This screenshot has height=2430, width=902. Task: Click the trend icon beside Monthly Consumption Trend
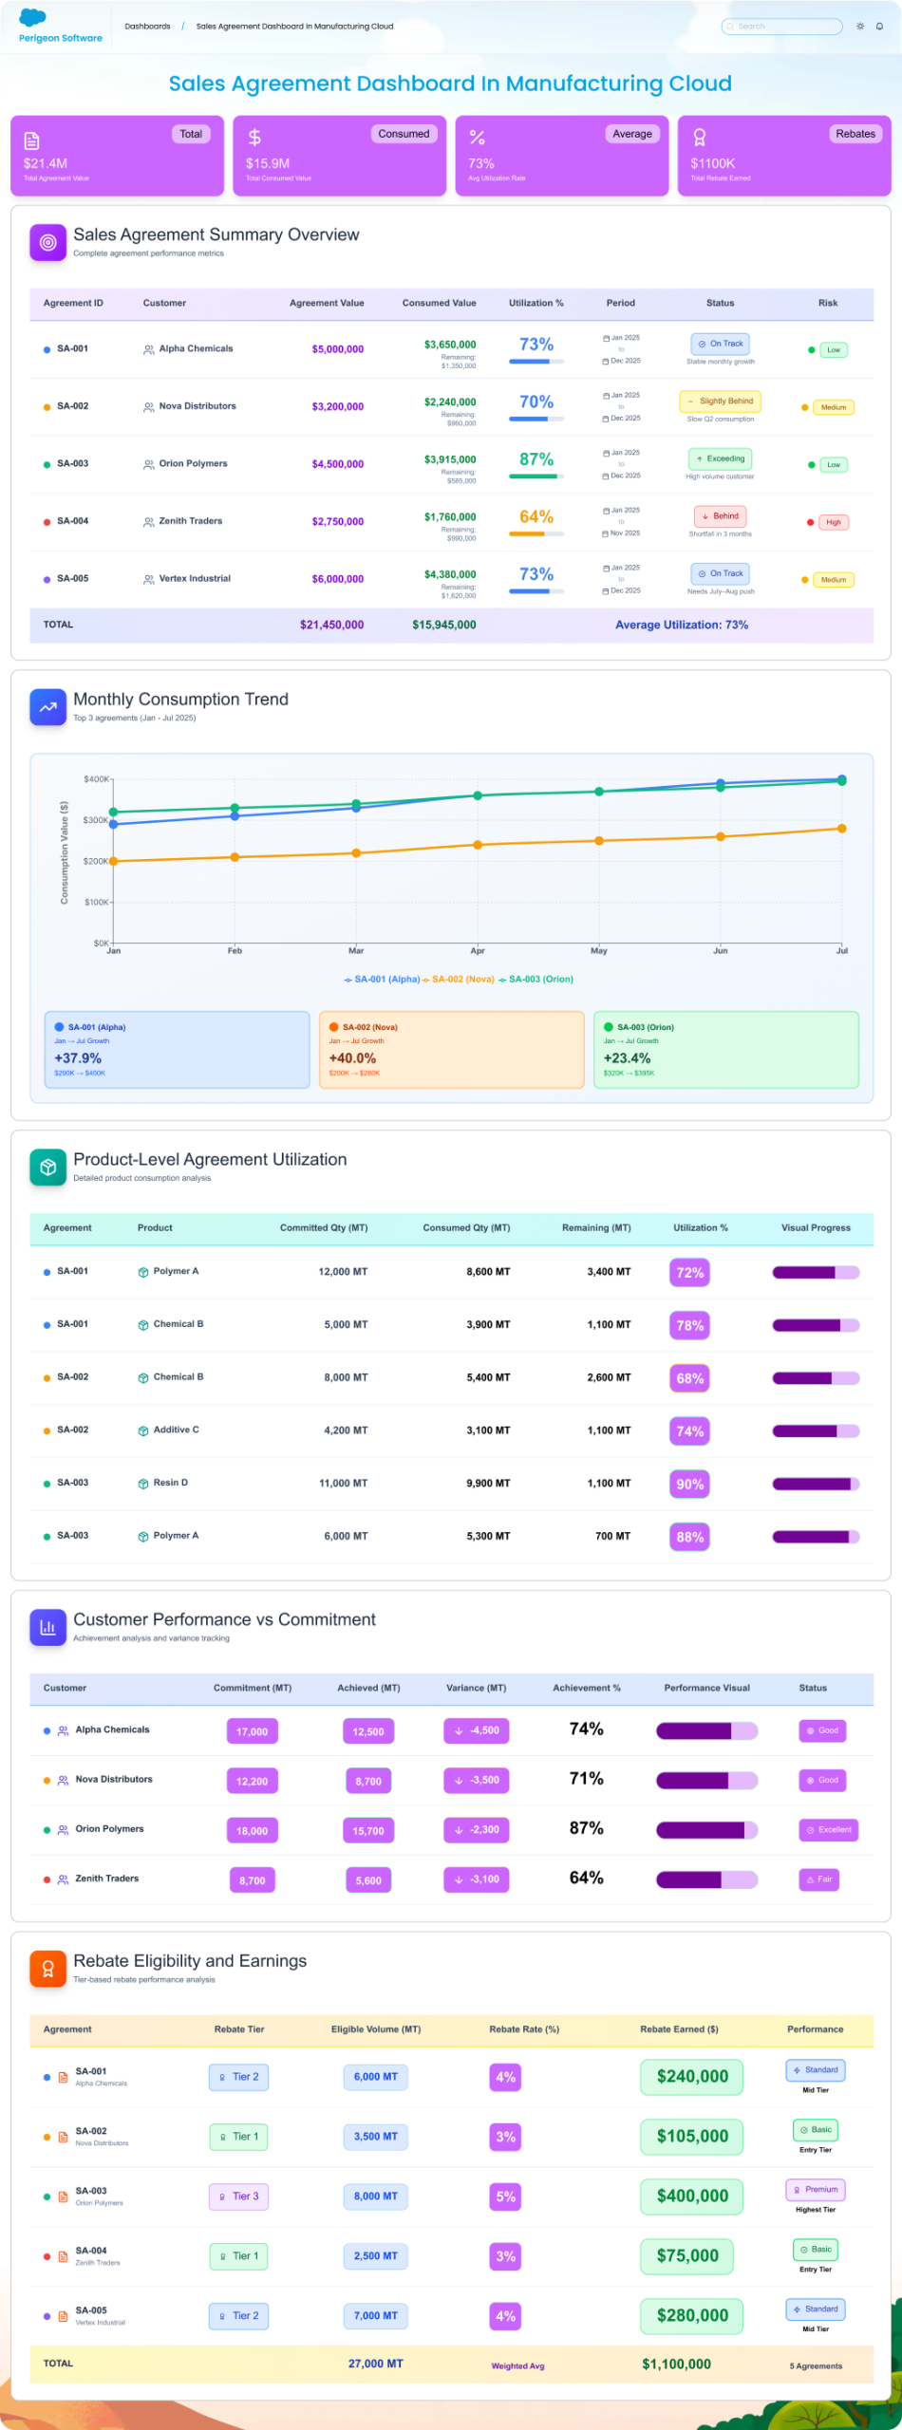tap(48, 707)
